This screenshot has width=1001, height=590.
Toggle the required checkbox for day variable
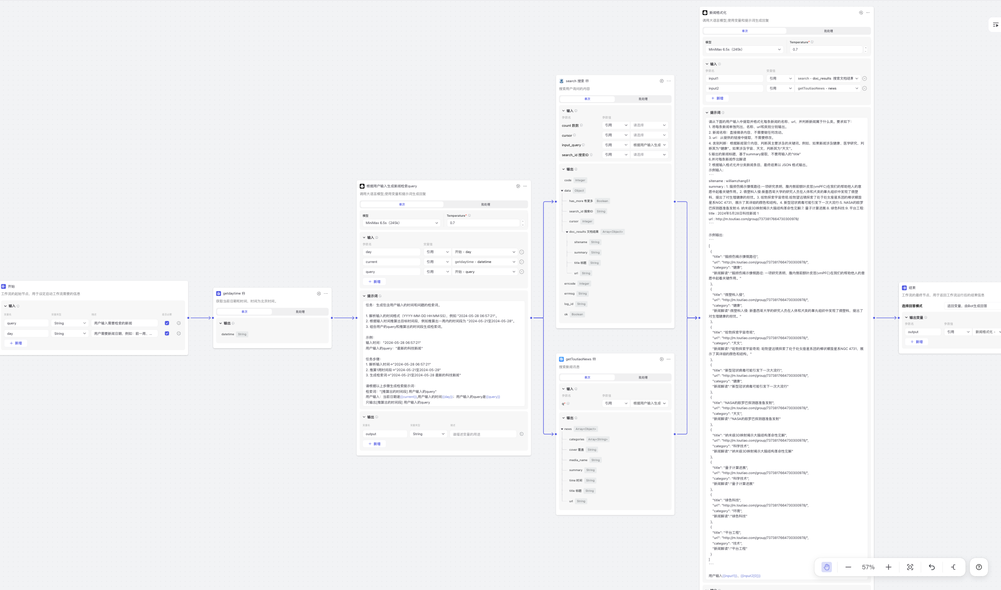(167, 333)
